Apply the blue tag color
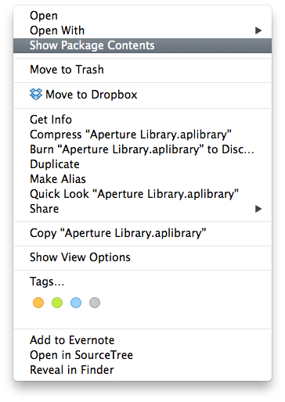Image resolution: width=285 pixels, height=402 pixels. [76, 303]
